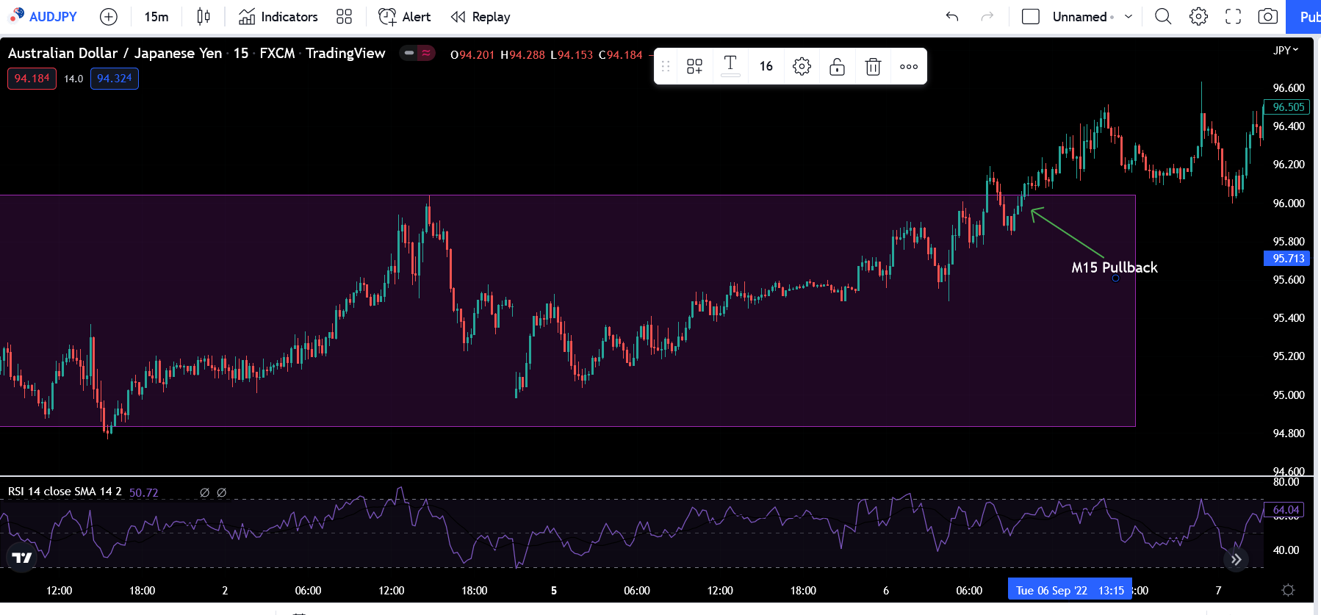Open the text color picker

(x=730, y=66)
